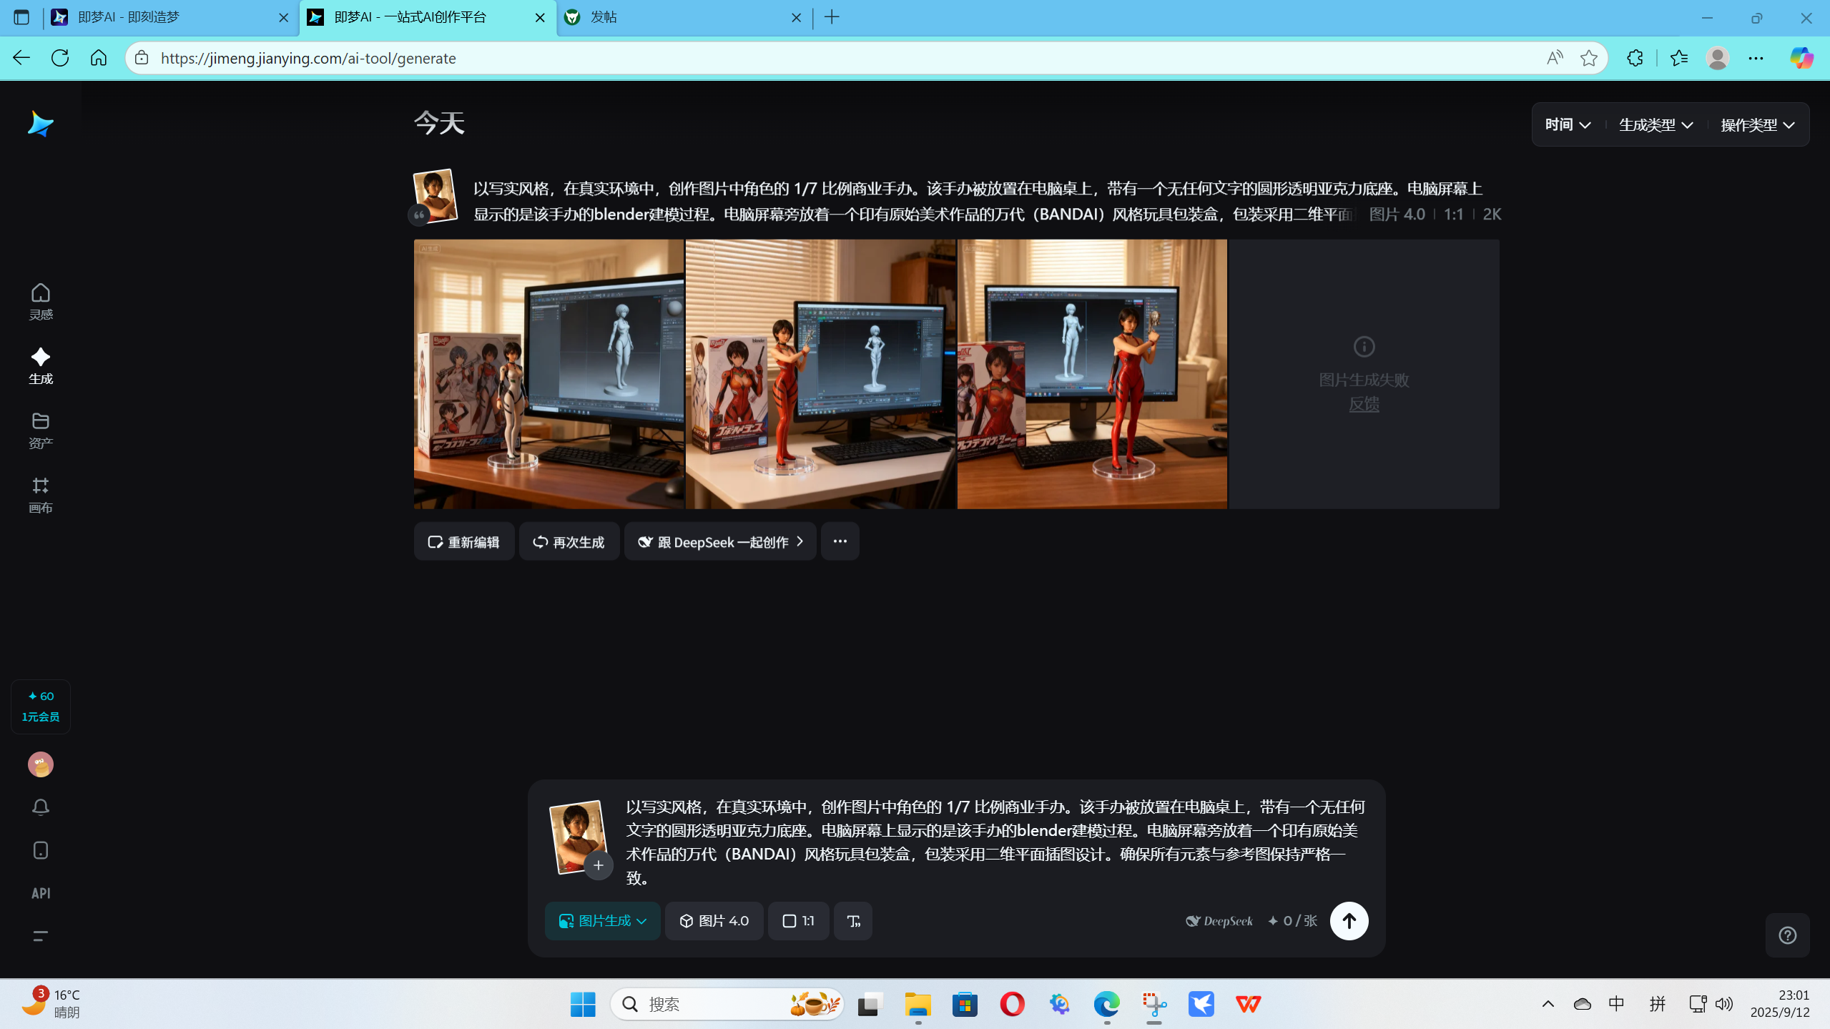This screenshot has height=1029, width=1830.
Task: Open 跟 DeepSeek 一起创作 option
Action: pos(719,542)
